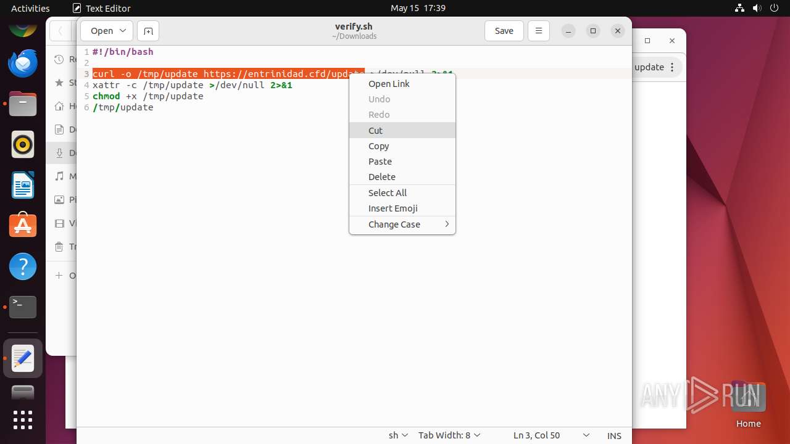The image size is (790, 444).
Task: Launch Files manager from the dock
Action: pos(23,104)
